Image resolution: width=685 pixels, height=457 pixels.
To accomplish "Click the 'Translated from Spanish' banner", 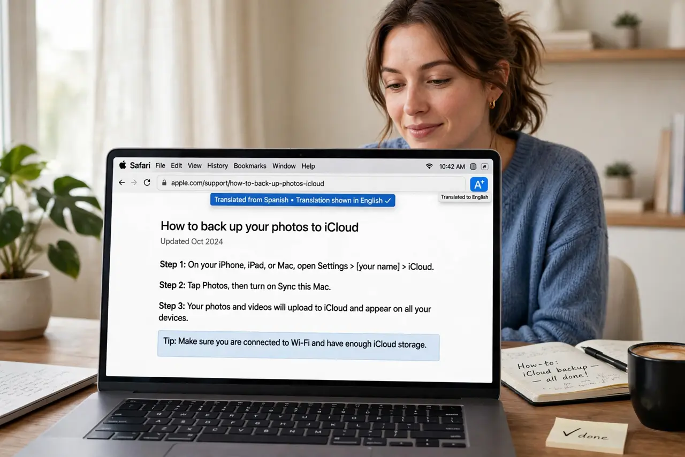I will [303, 200].
